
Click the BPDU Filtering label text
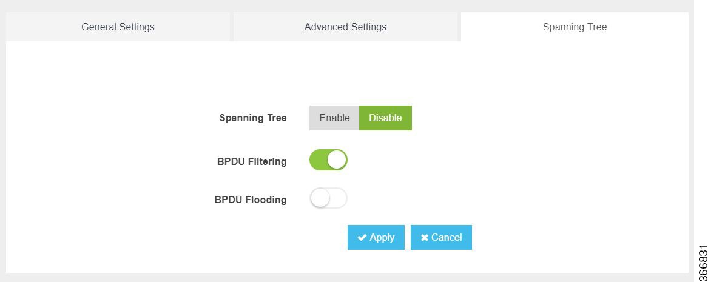tap(252, 161)
